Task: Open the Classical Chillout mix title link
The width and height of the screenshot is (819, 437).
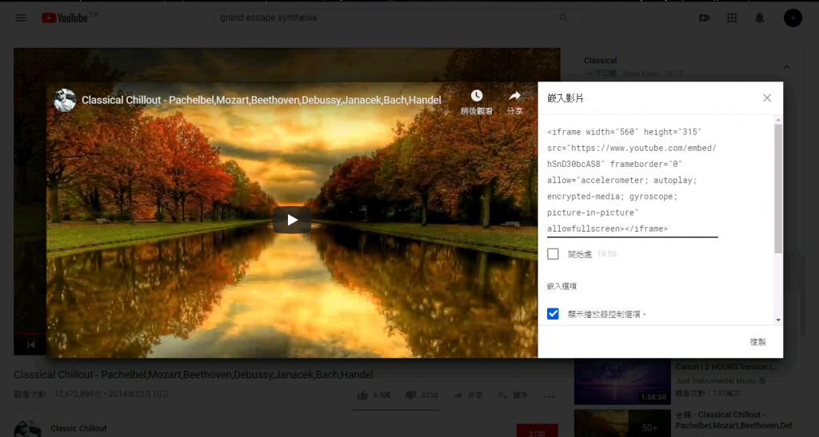Action: [x=733, y=420]
